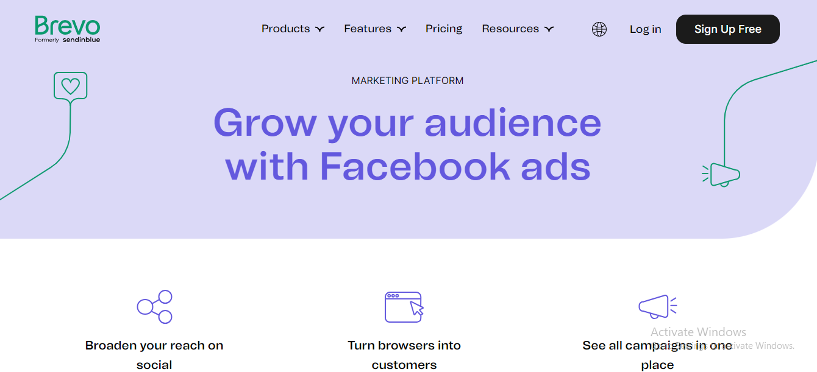Click the purple megaphone icon
Image resolution: width=817 pixels, height=372 pixels.
[658, 307]
